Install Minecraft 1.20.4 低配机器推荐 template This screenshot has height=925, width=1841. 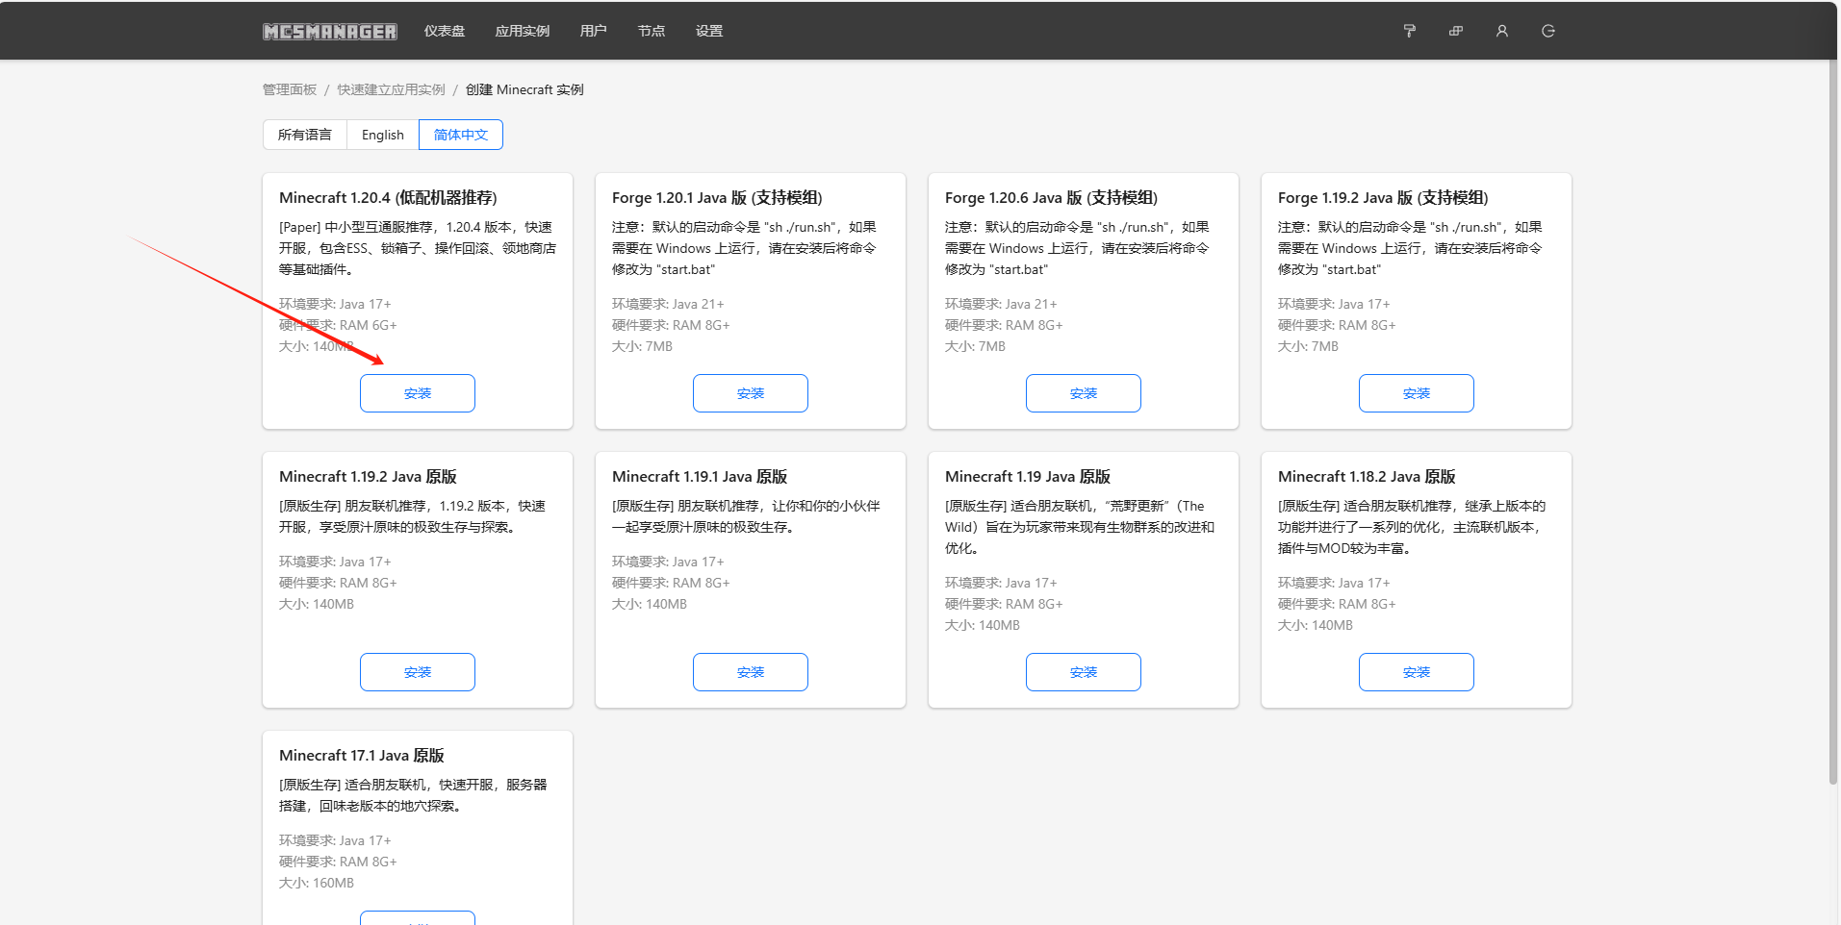point(418,393)
